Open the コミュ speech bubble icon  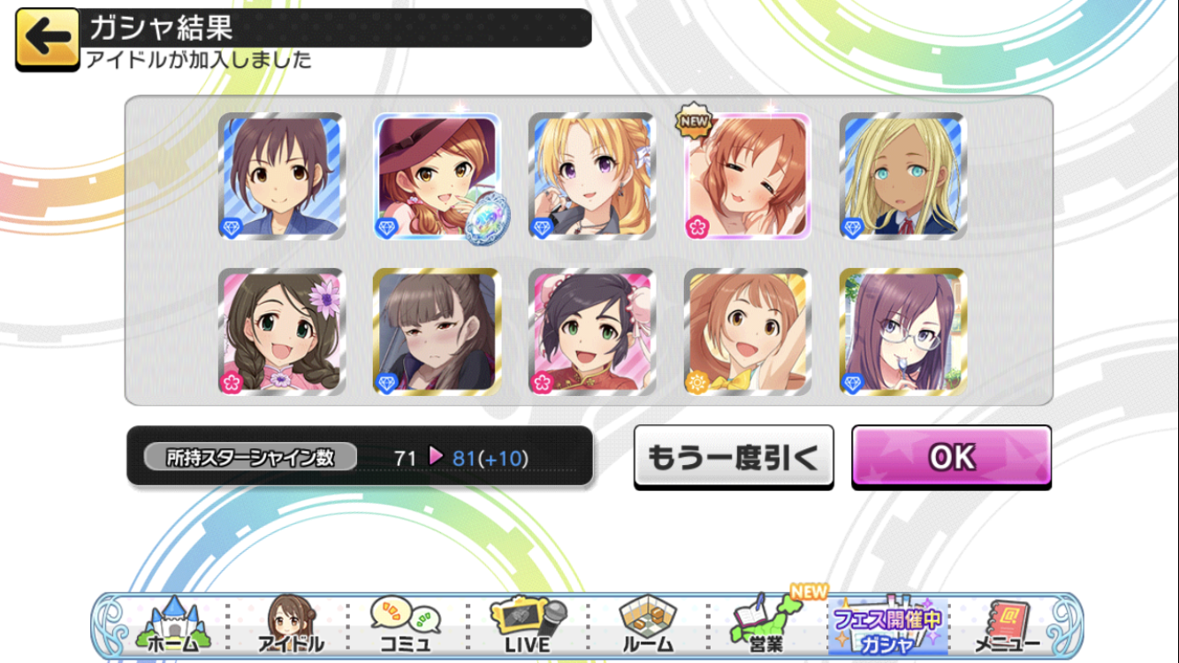[405, 626]
